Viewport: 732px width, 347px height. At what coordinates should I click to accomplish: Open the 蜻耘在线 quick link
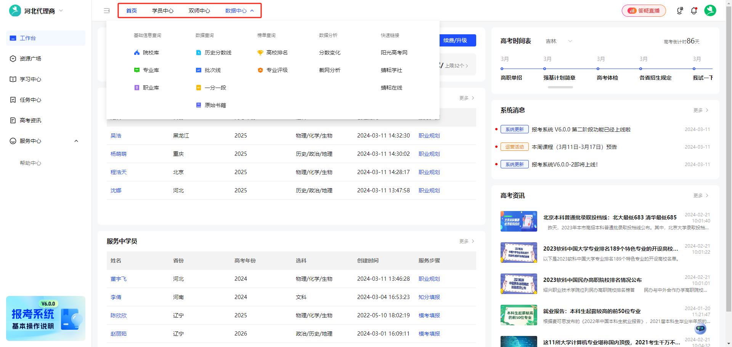click(x=392, y=88)
